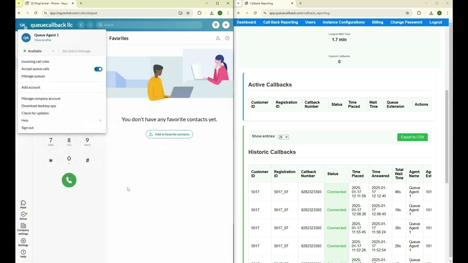The image size is (468, 263).
Task: Bookmark the Callback Reporting page with the star
Action: [407, 13]
